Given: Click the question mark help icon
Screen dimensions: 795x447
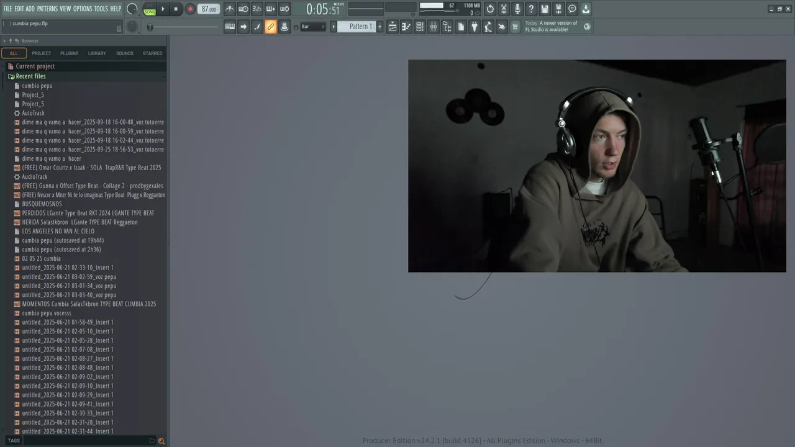Looking at the screenshot, I should pyautogui.click(x=531, y=9).
